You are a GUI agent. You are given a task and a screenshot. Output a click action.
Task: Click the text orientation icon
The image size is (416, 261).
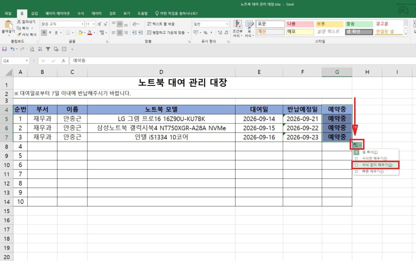point(135,24)
